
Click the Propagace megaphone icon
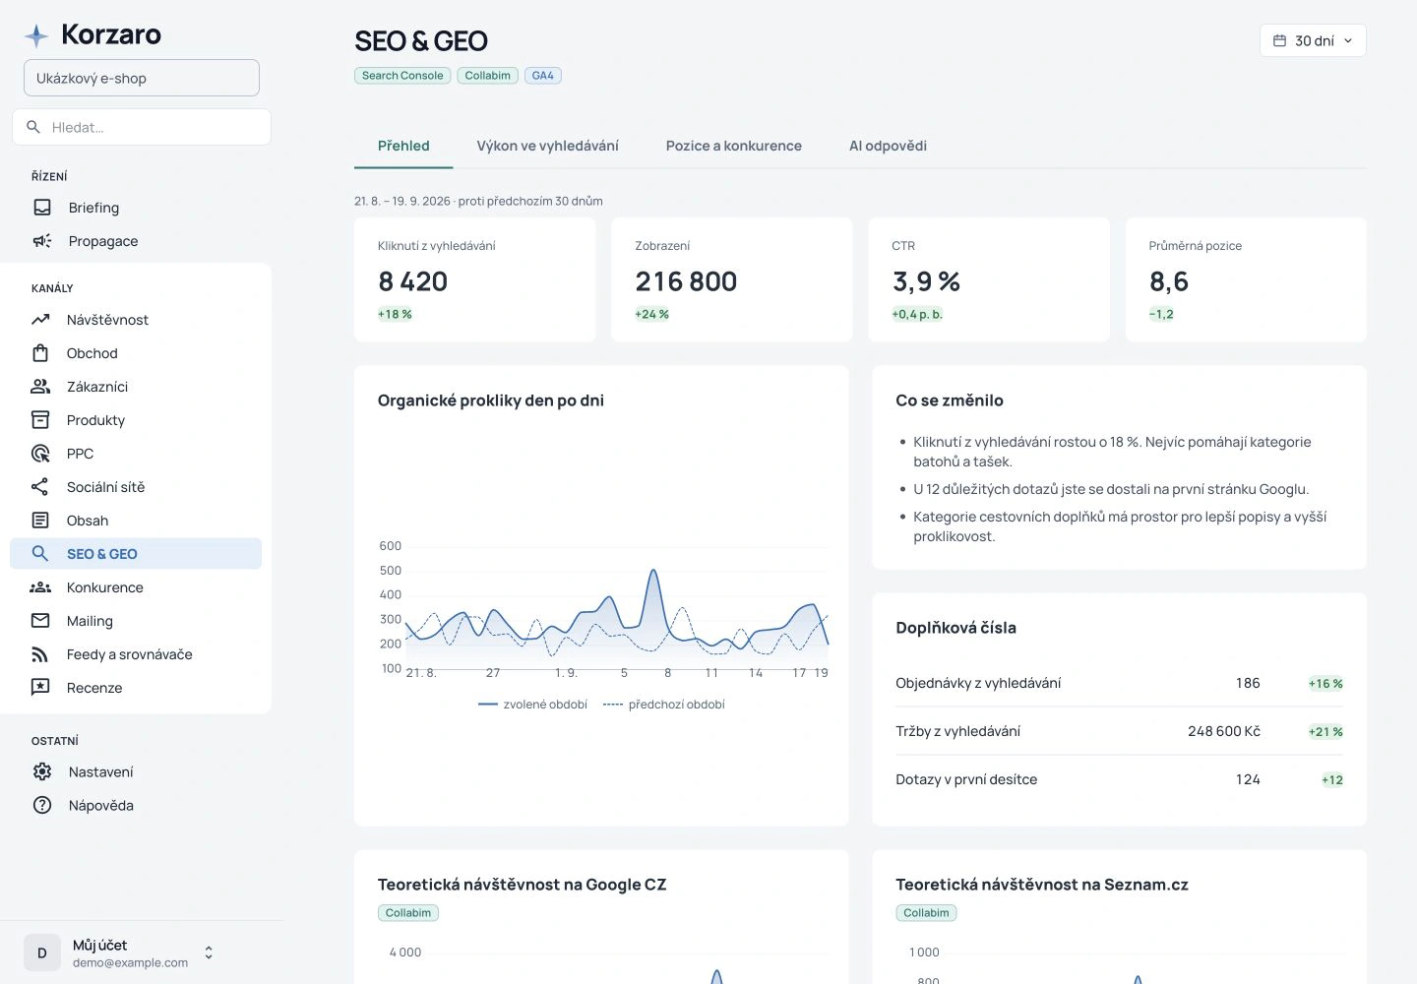coord(42,241)
